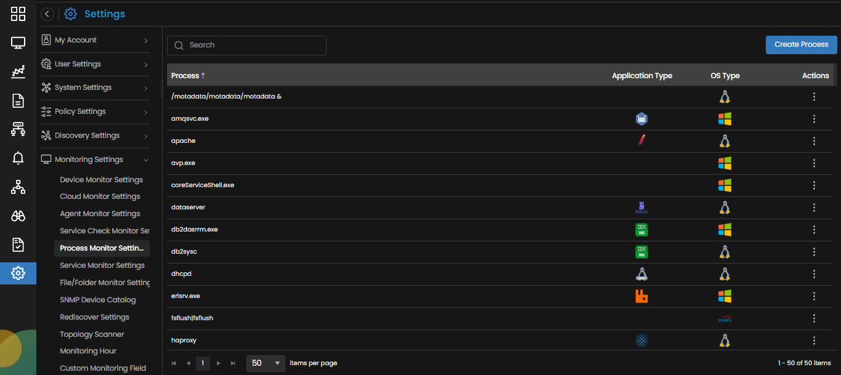This screenshot has width=841, height=375.
Task: Open SNMP Device Catalog menu item
Action: pyautogui.click(x=97, y=300)
